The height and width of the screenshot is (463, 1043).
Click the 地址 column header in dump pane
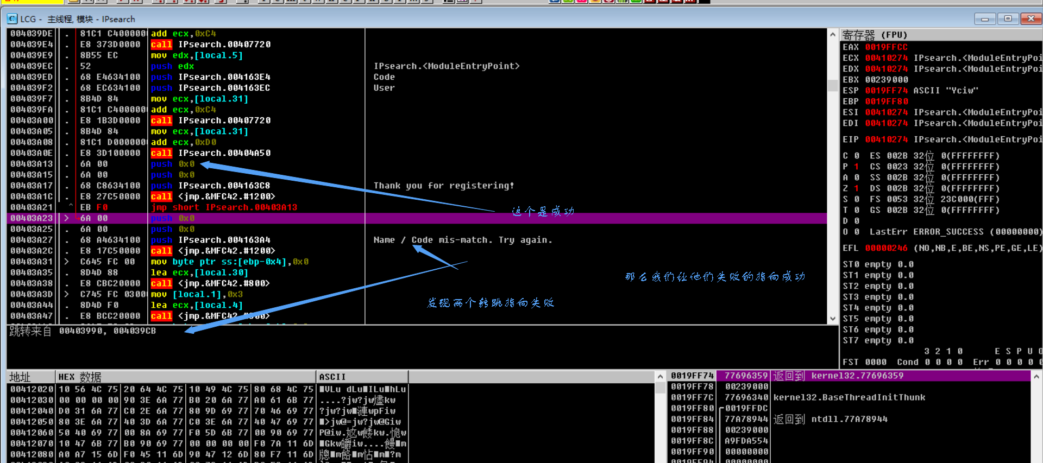coord(31,377)
